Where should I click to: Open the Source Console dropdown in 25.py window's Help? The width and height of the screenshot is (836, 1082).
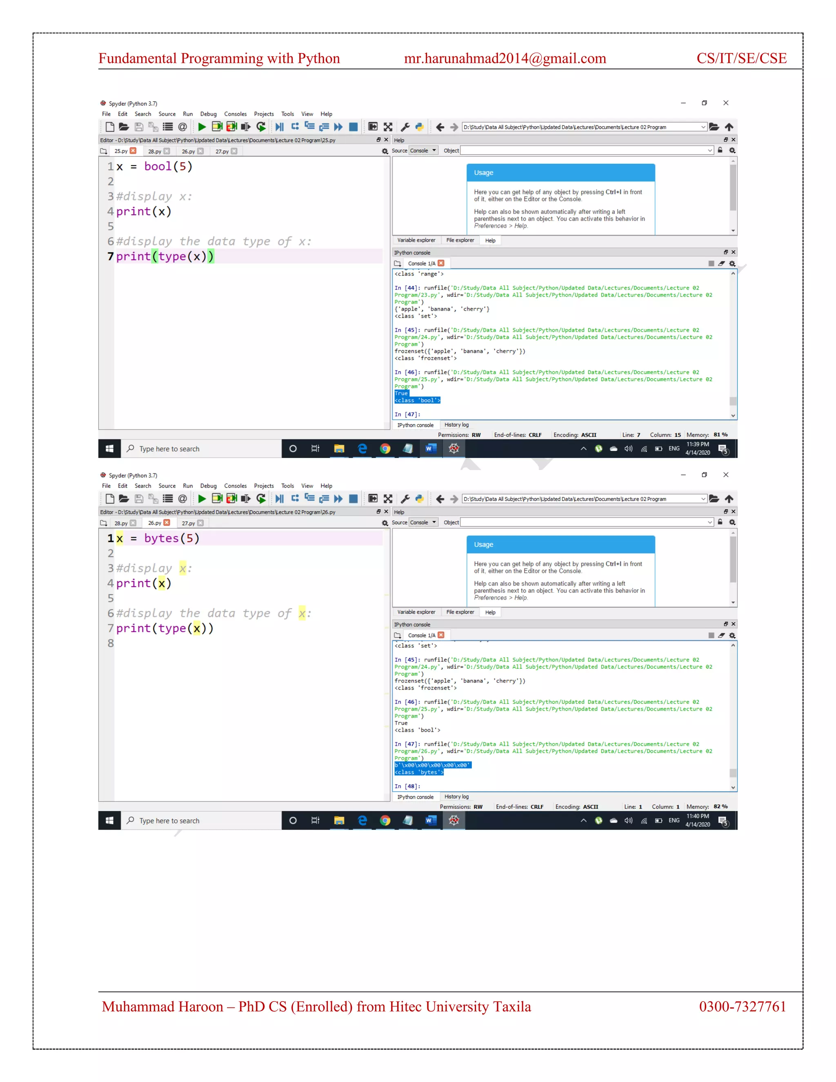[423, 151]
